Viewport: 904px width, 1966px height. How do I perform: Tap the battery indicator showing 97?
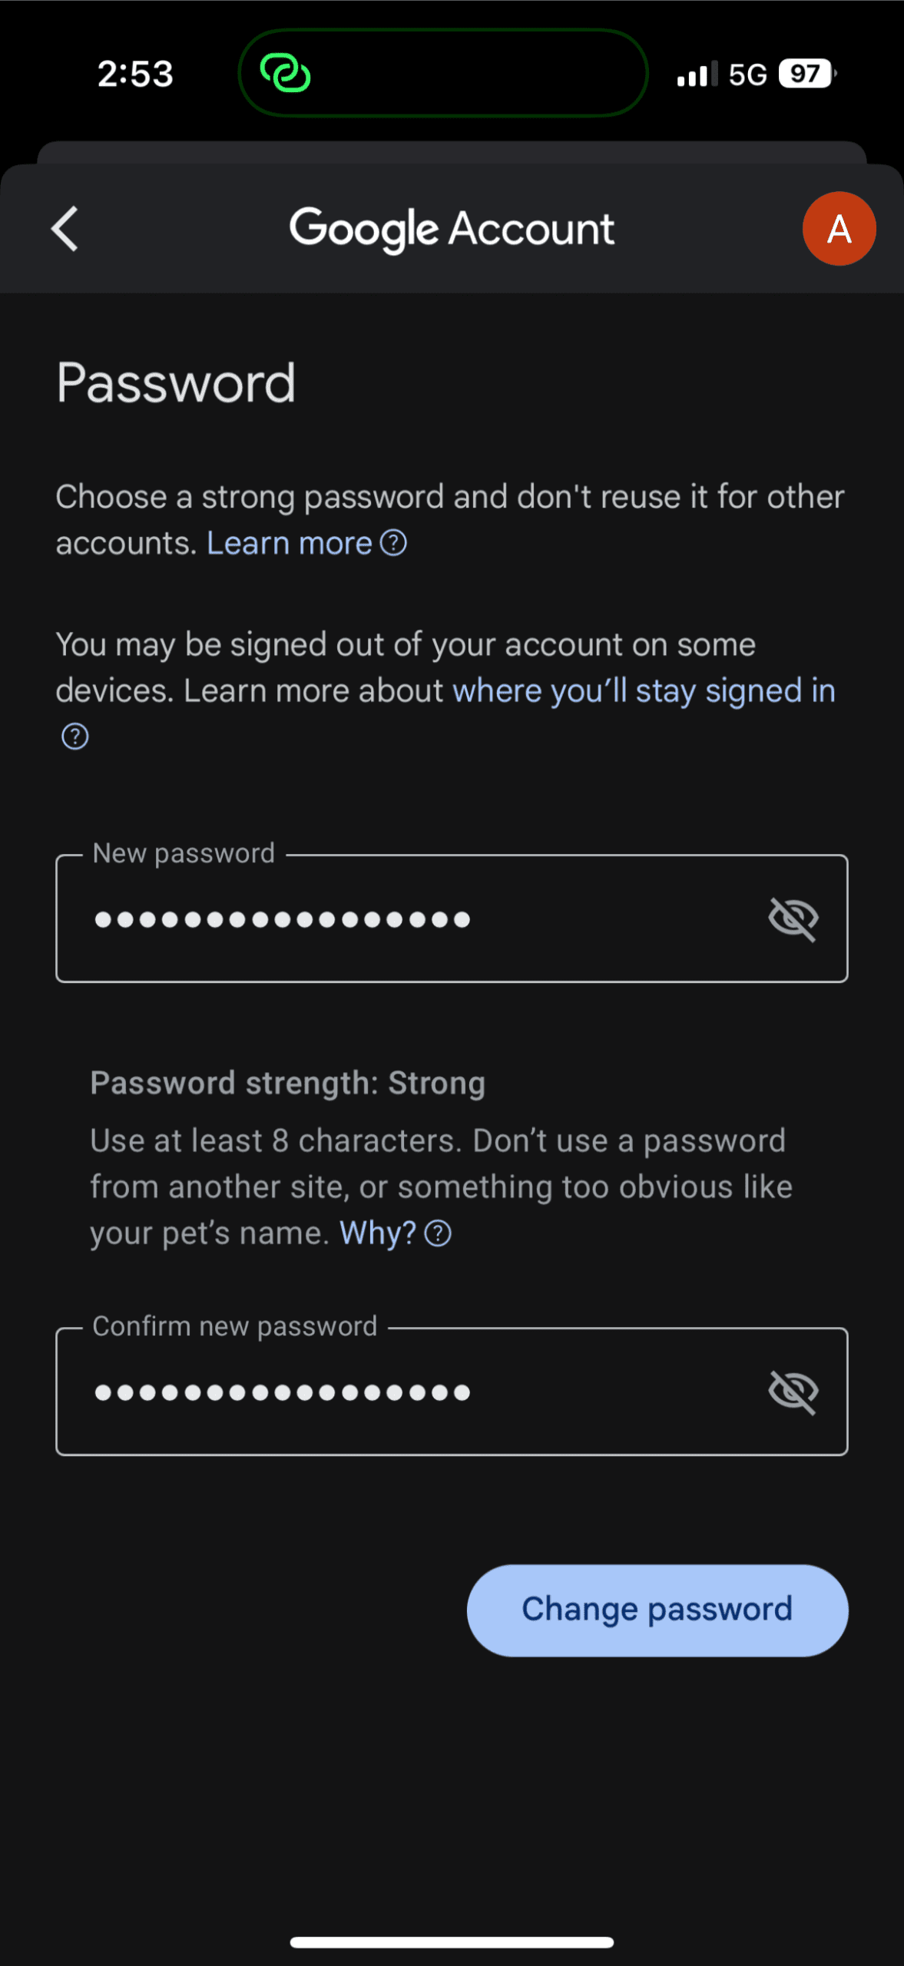coord(804,73)
